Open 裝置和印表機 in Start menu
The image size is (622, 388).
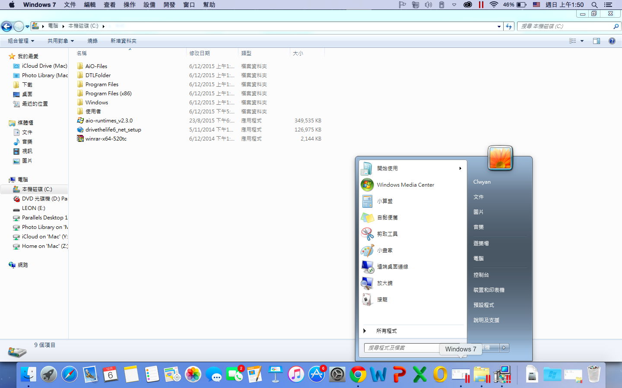[489, 290]
